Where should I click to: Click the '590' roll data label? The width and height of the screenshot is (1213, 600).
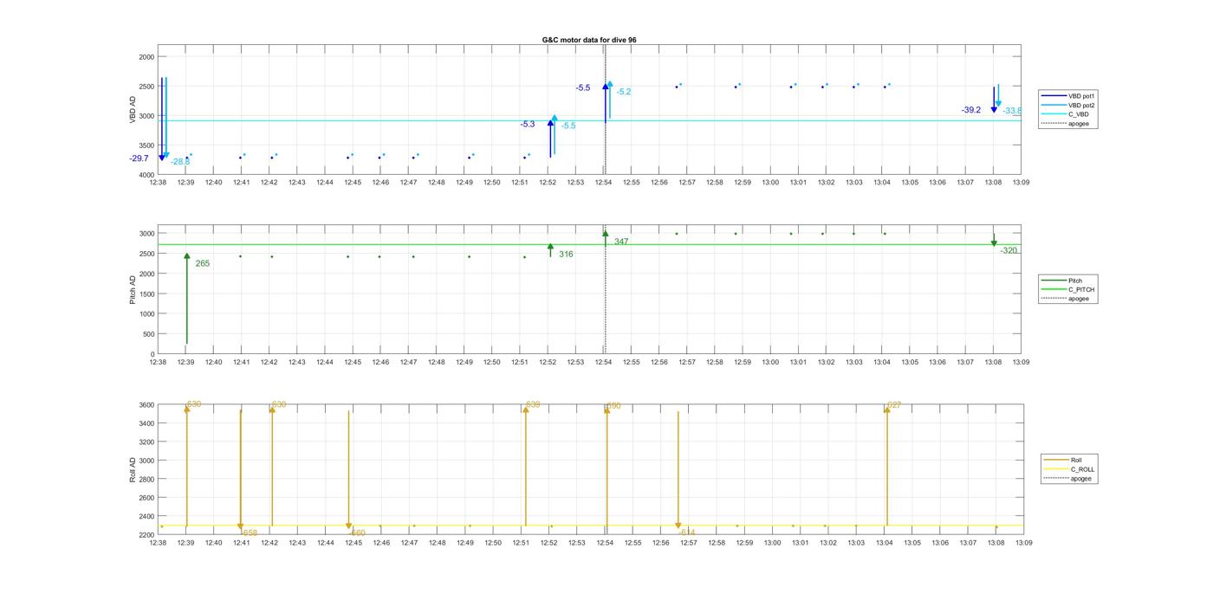click(613, 405)
